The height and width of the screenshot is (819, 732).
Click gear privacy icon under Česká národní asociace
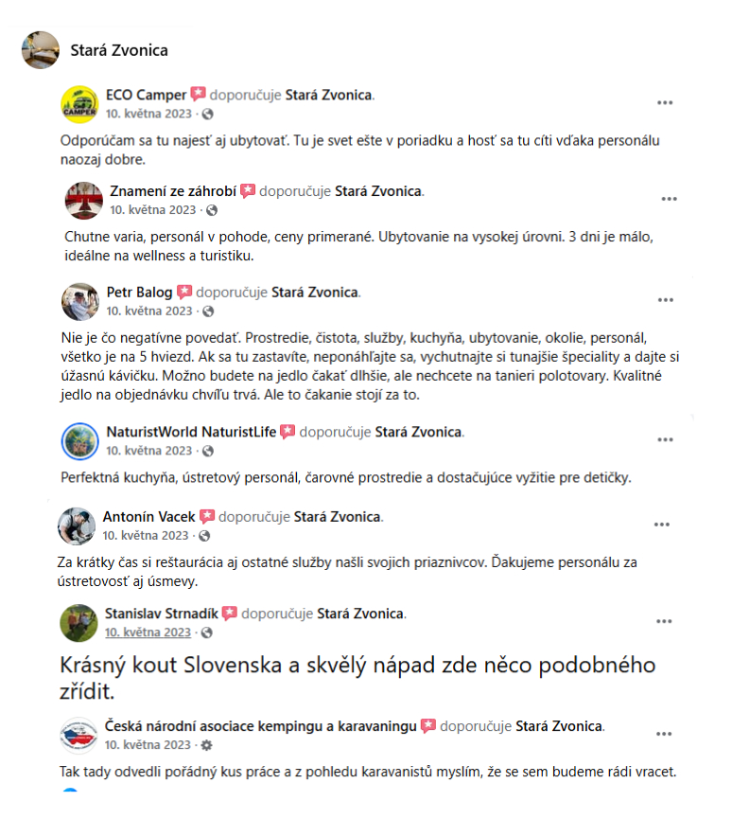[208, 745]
